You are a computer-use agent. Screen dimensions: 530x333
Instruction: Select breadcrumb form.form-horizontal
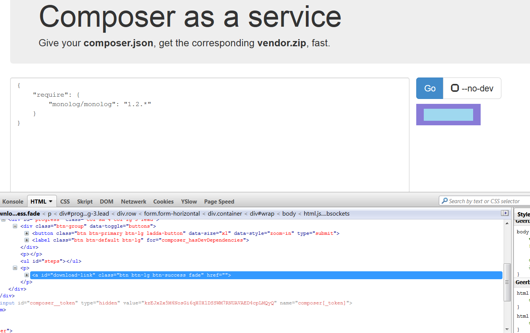pyautogui.click(x=172, y=213)
